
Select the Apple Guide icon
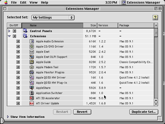point(32,62)
